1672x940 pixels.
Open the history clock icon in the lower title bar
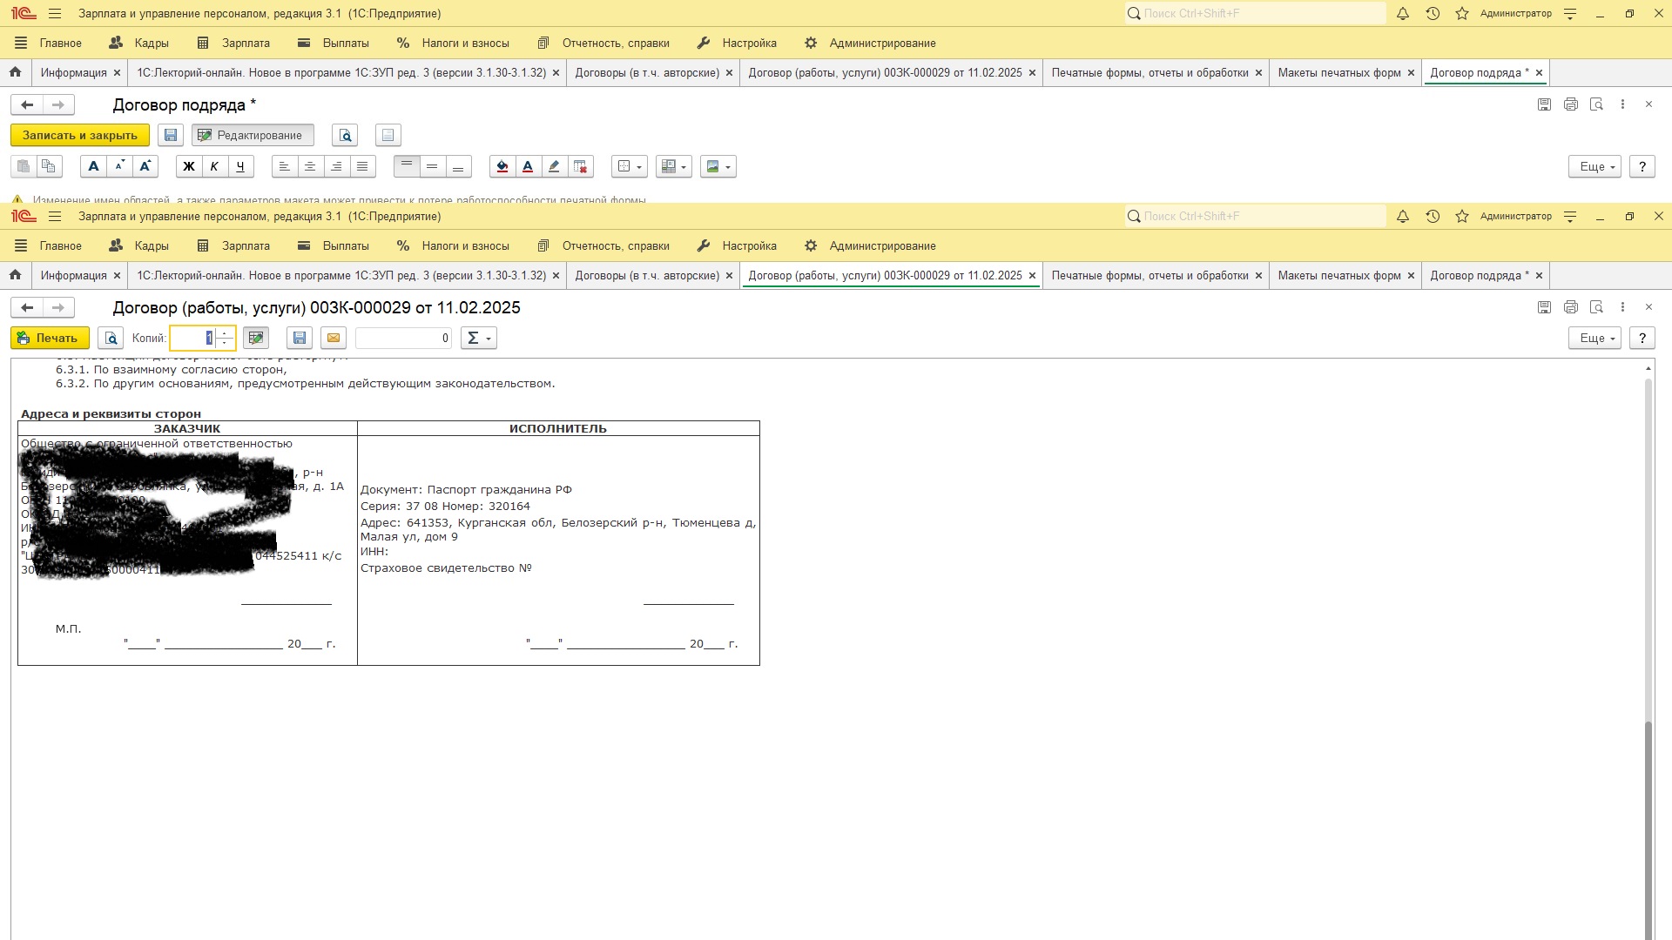[x=1433, y=216]
